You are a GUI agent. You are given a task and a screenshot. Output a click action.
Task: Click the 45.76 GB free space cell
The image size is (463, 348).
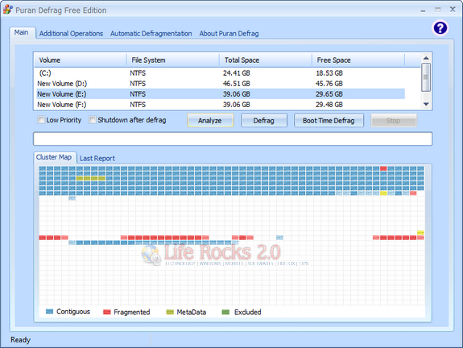[329, 84]
